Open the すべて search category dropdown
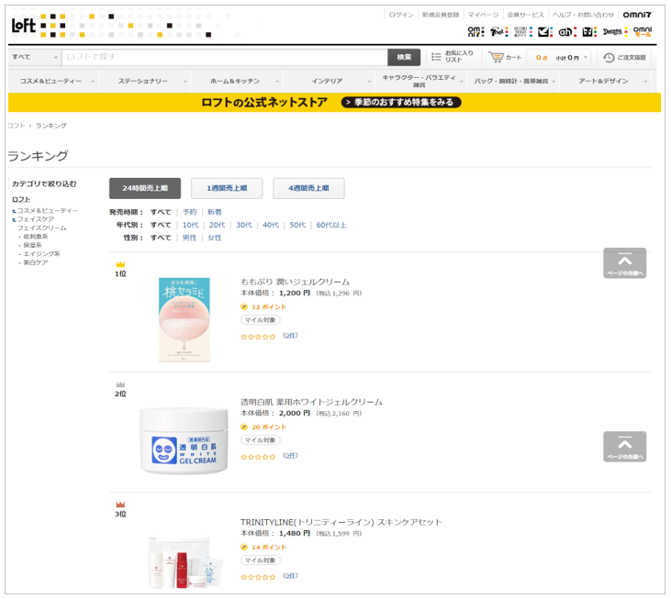671x599 pixels. click(x=35, y=57)
